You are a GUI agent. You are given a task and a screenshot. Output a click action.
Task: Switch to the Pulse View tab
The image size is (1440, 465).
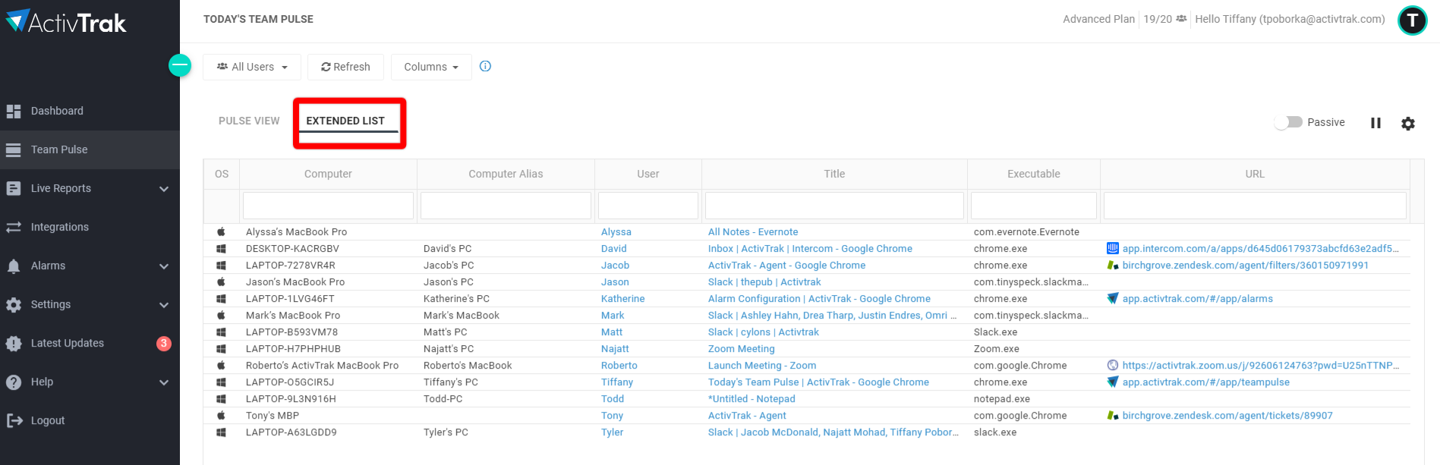click(249, 121)
